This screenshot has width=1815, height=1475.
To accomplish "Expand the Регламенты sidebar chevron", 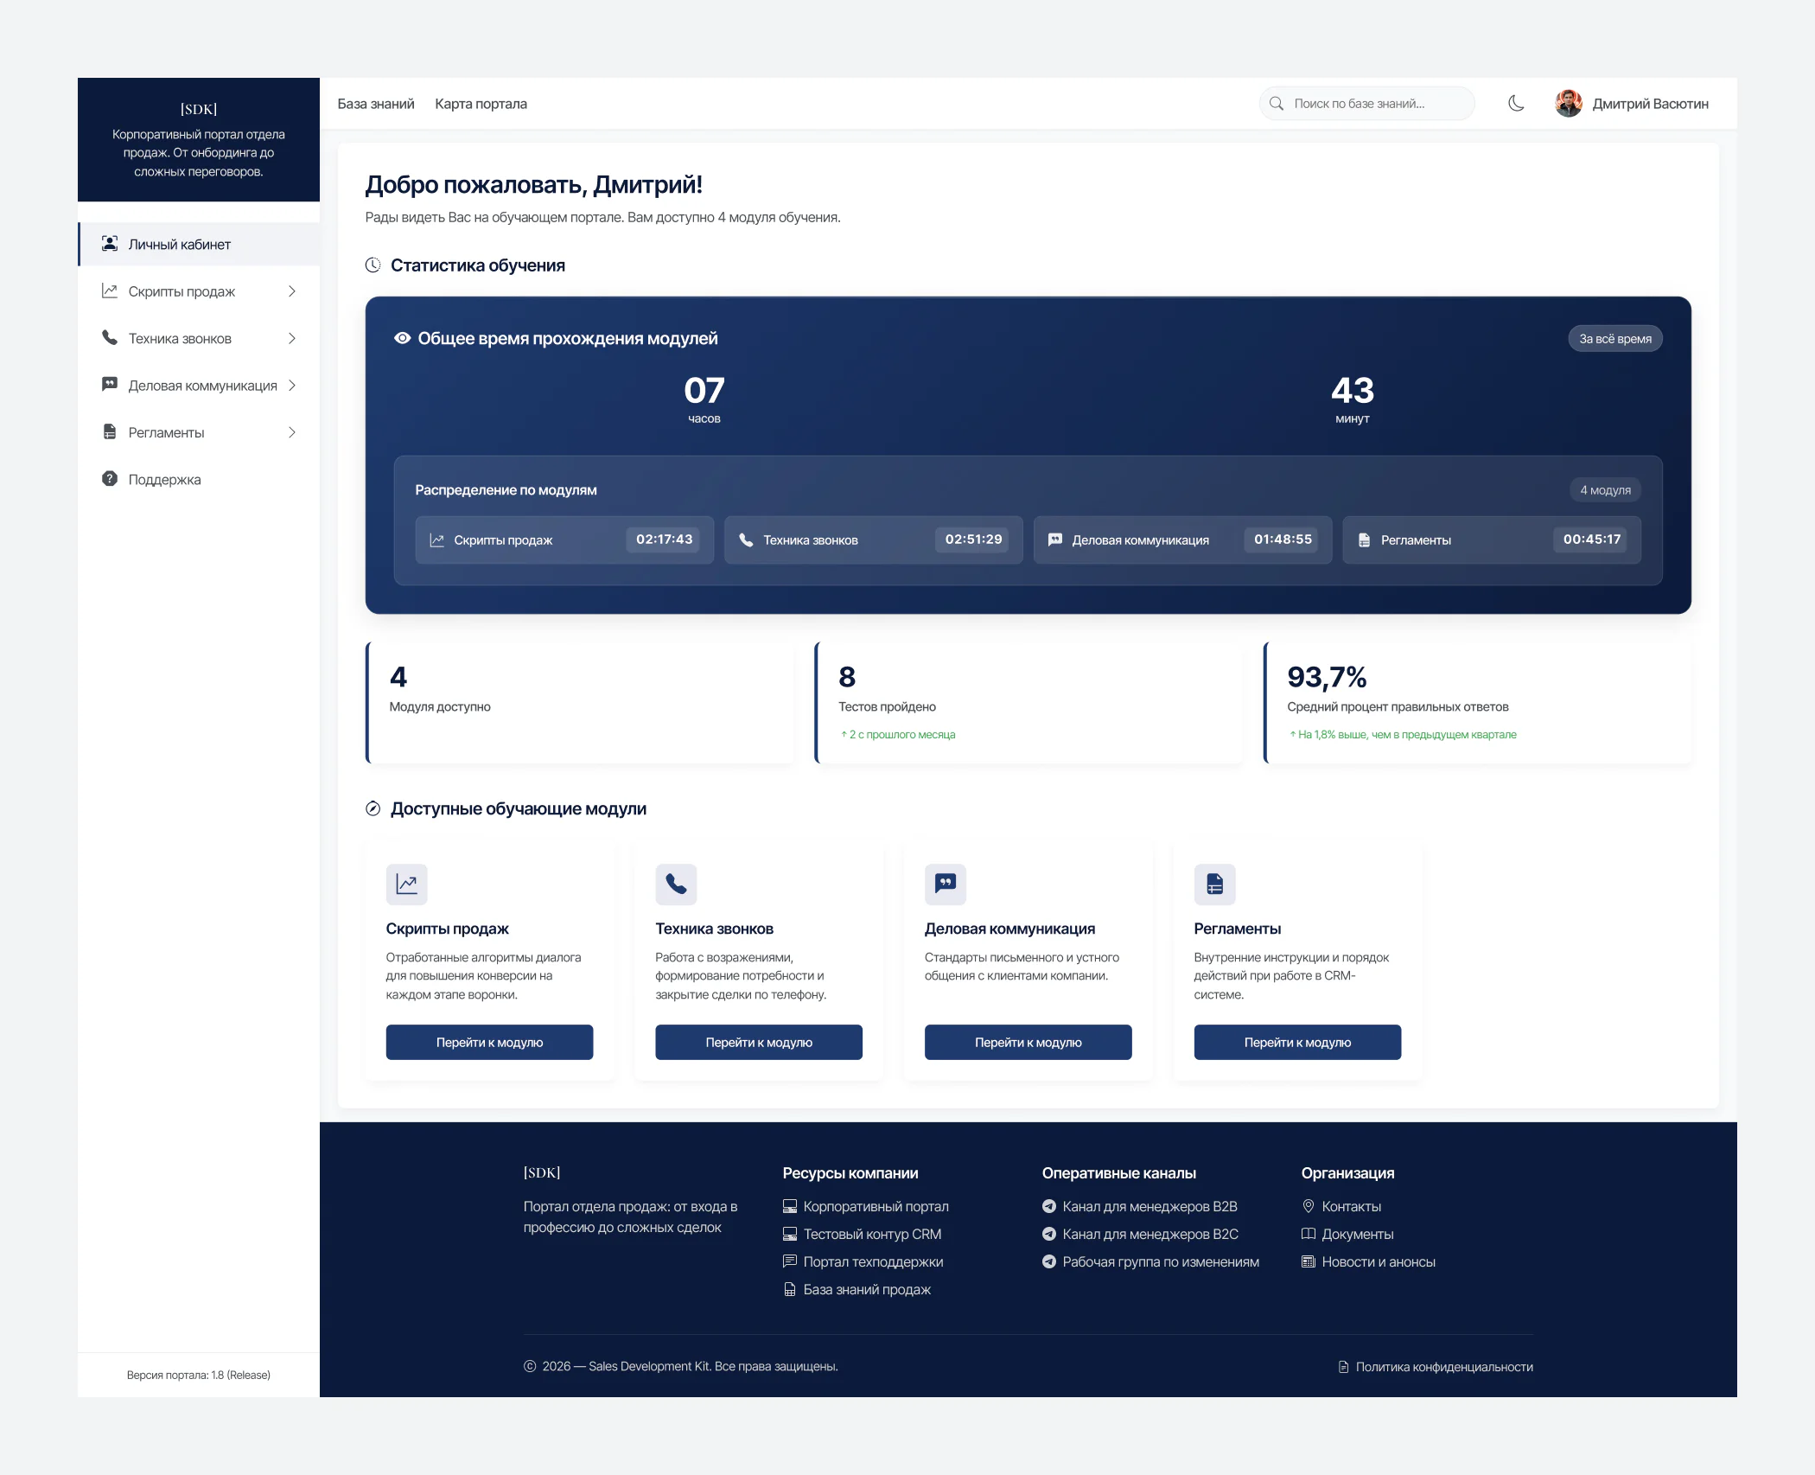I will [292, 432].
